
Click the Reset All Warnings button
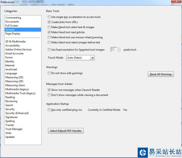coord(161,74)
